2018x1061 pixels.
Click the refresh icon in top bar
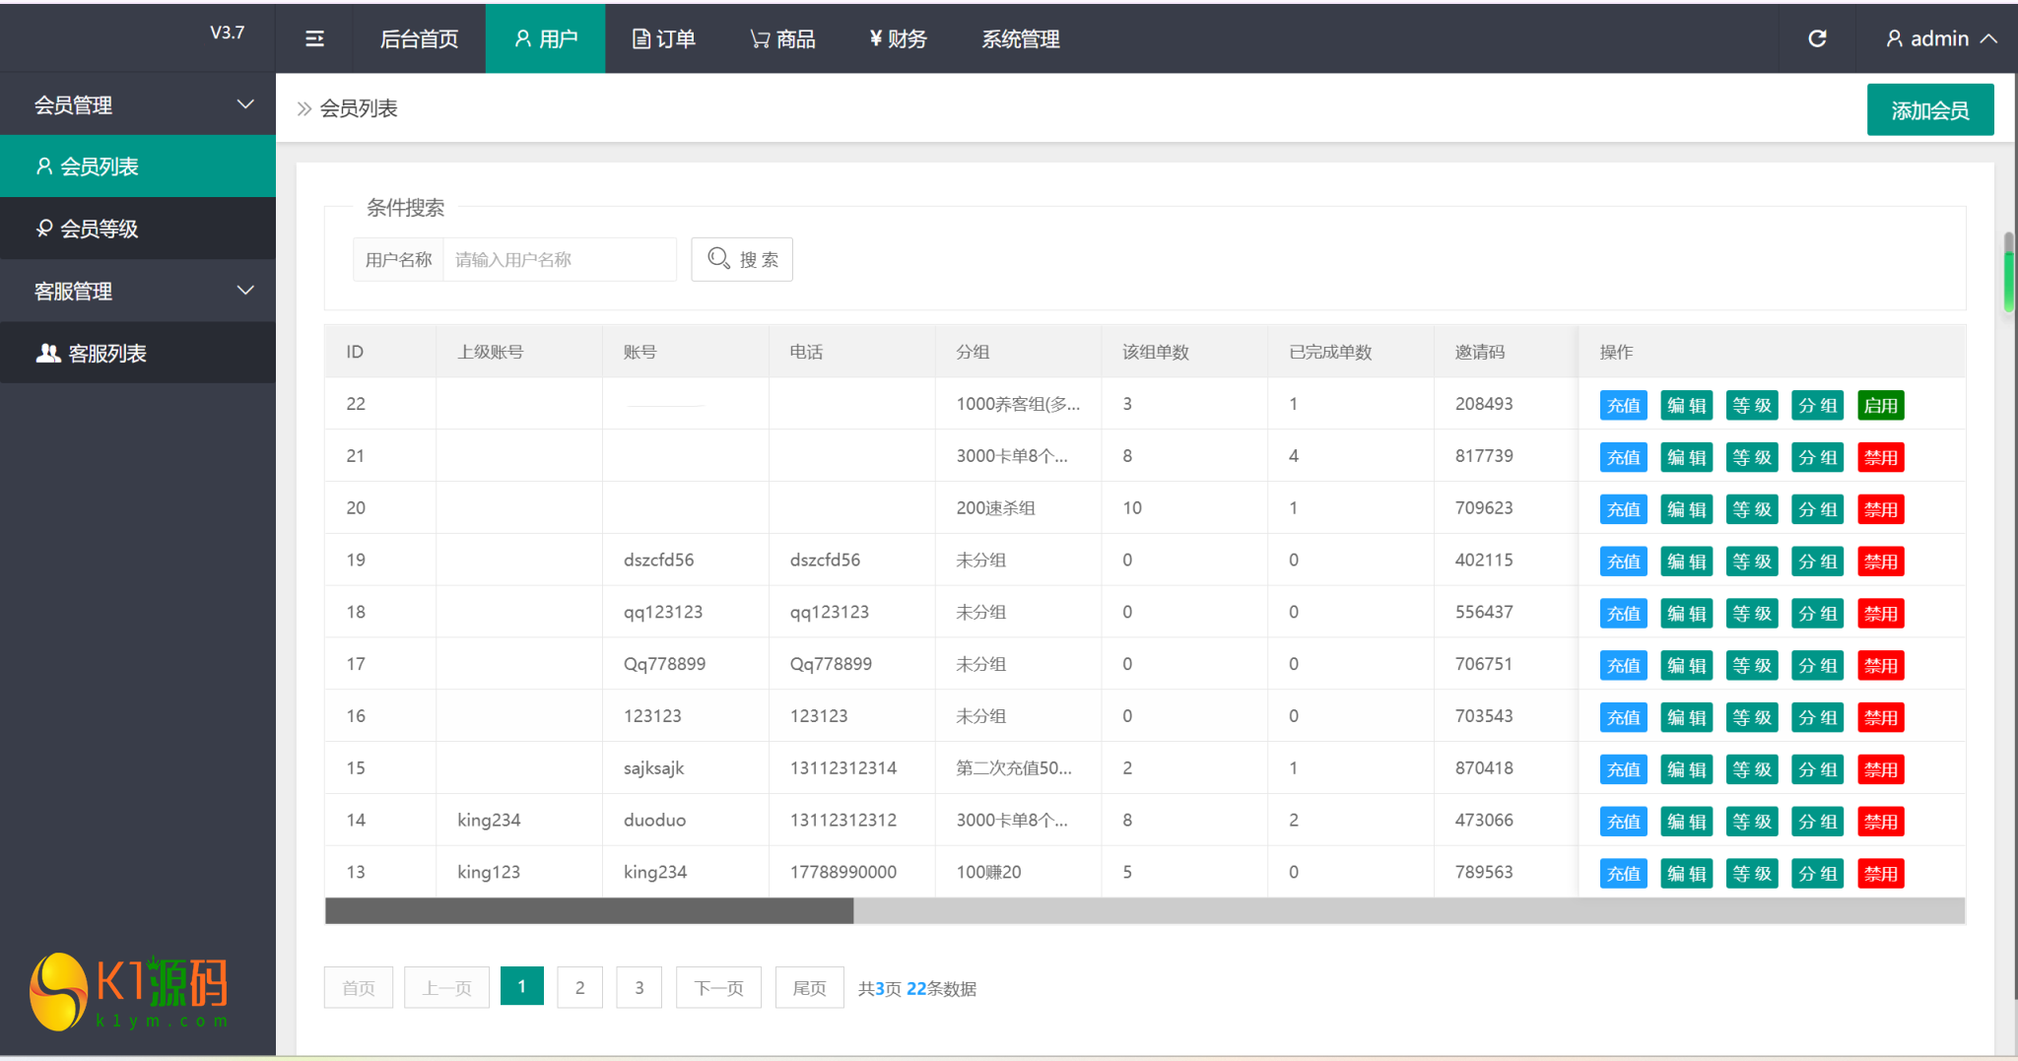[1817, 38]
